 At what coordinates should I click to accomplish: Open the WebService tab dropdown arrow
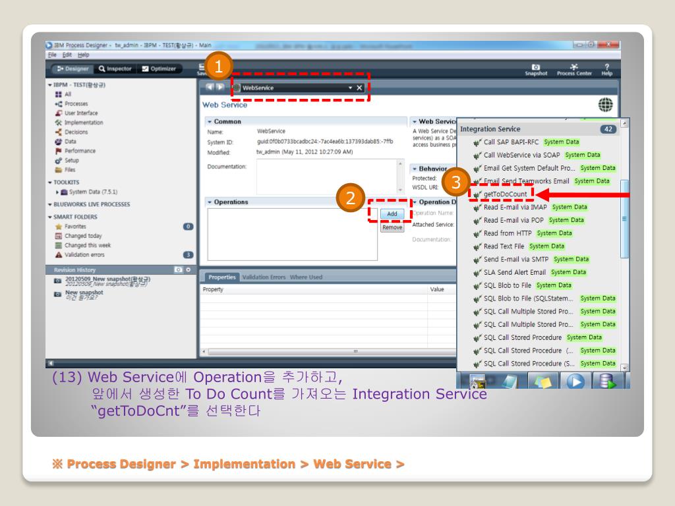click(x=350, y=88)
